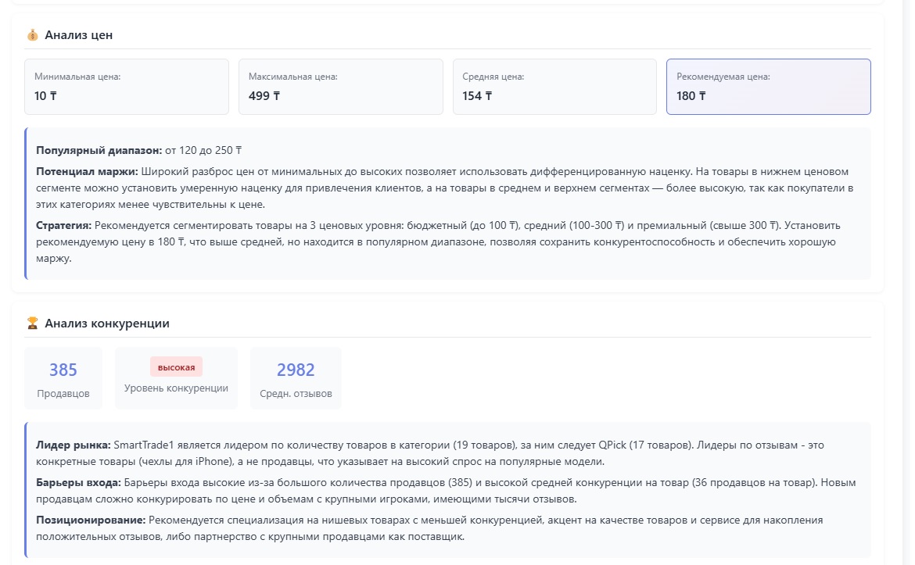The height and width of the screenshot is (565, 915).
Task: Select the Анализ конкуренции section heading
Action: point(107,324)
